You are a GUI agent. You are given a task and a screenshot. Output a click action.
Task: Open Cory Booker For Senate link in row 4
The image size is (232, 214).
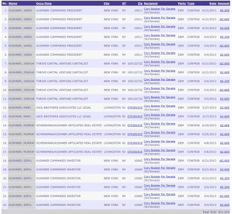(159, 35)
